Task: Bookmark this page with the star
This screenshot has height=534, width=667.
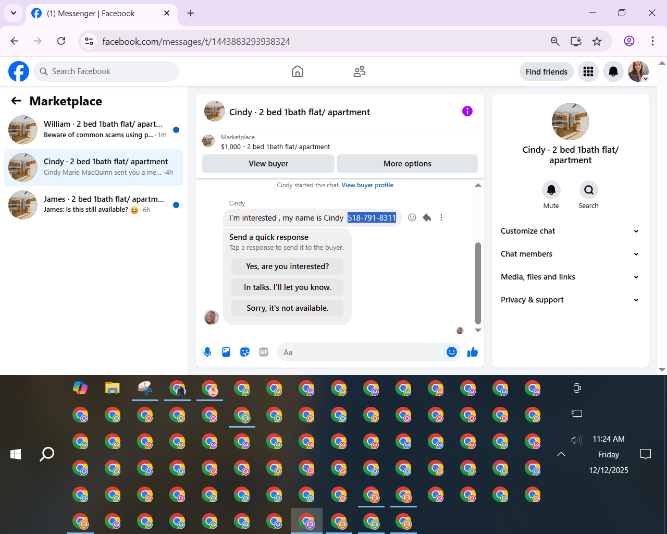Action: click(597, 41)
